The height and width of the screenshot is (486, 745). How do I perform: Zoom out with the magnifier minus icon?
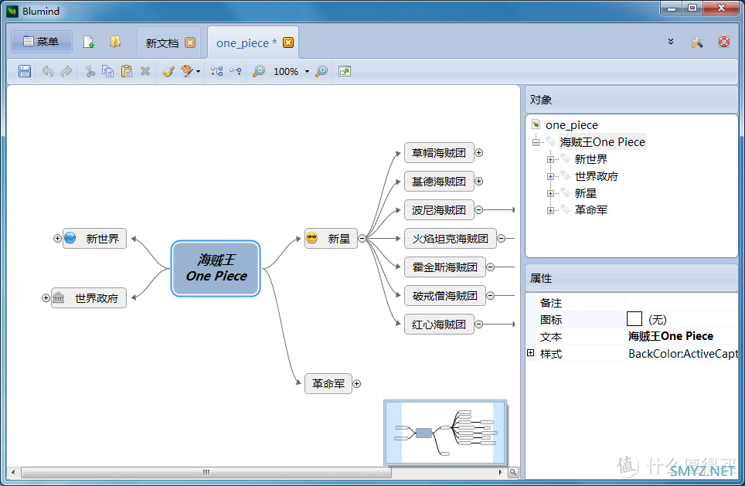258,71
